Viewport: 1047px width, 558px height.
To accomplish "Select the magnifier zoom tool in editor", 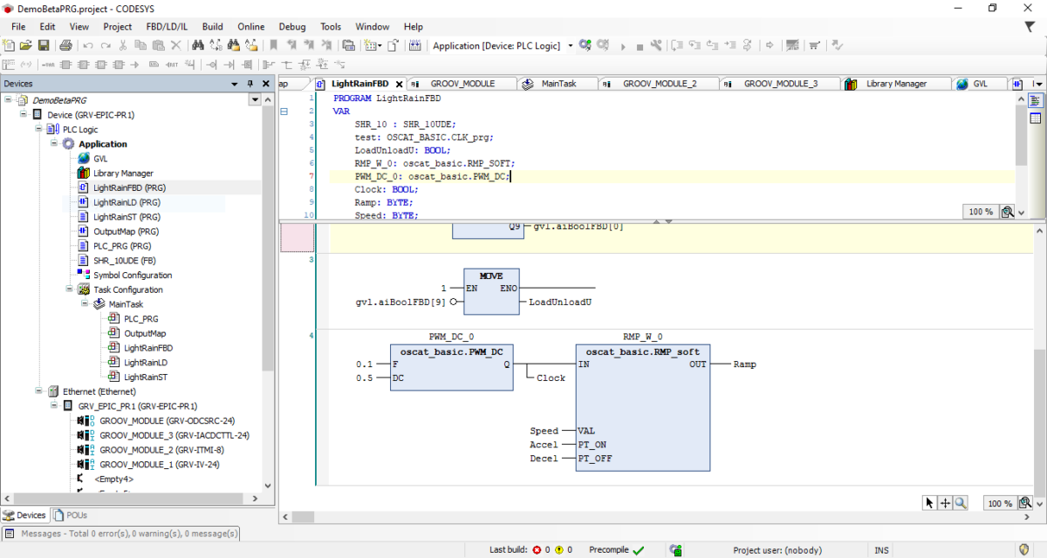I will point(961,503).
